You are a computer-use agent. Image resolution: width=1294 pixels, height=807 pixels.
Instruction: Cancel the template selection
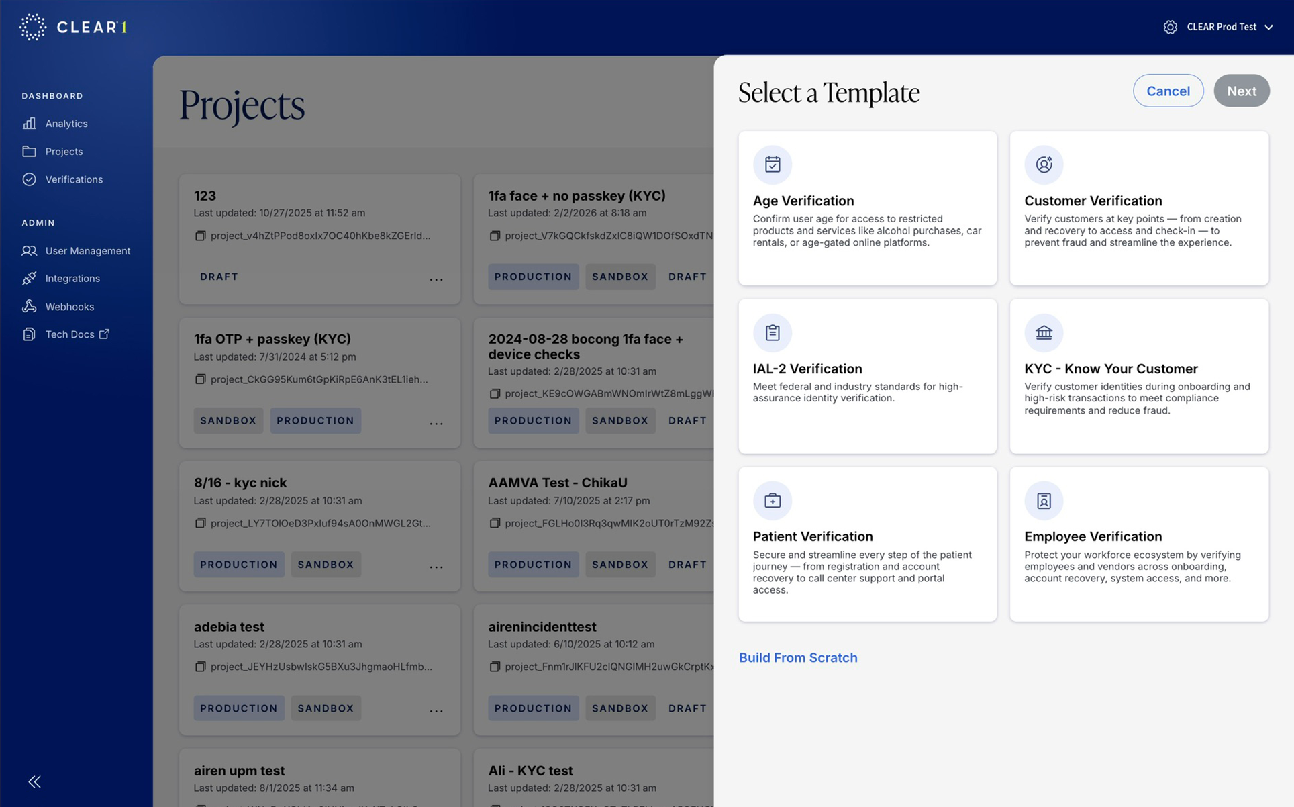(1168, 91)
